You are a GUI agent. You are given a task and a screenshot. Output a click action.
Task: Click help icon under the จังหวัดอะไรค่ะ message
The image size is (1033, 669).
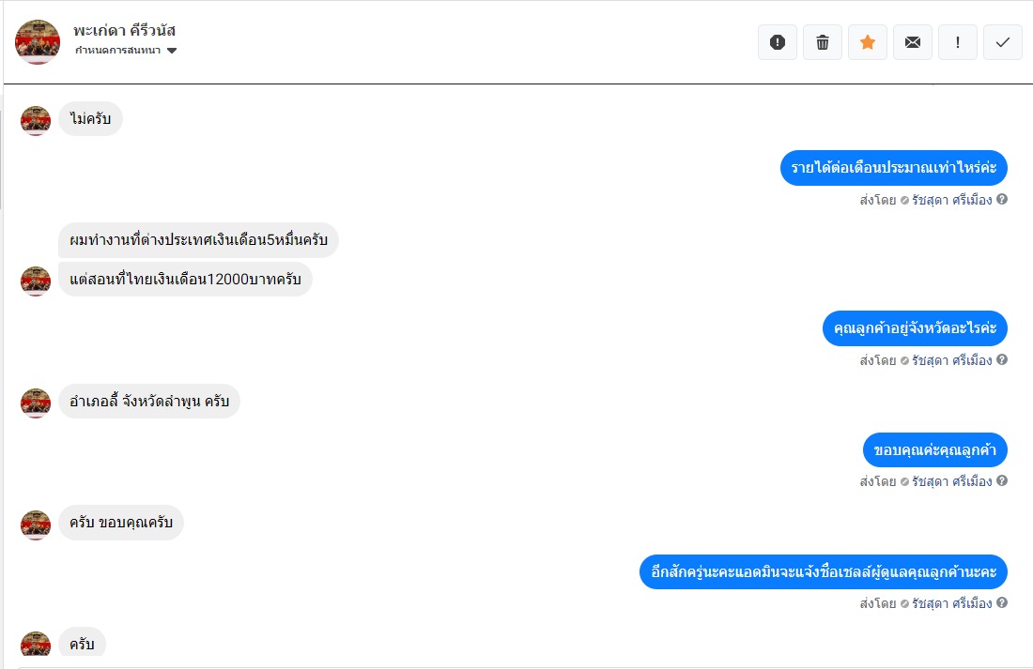click(x=1002, y=360)
